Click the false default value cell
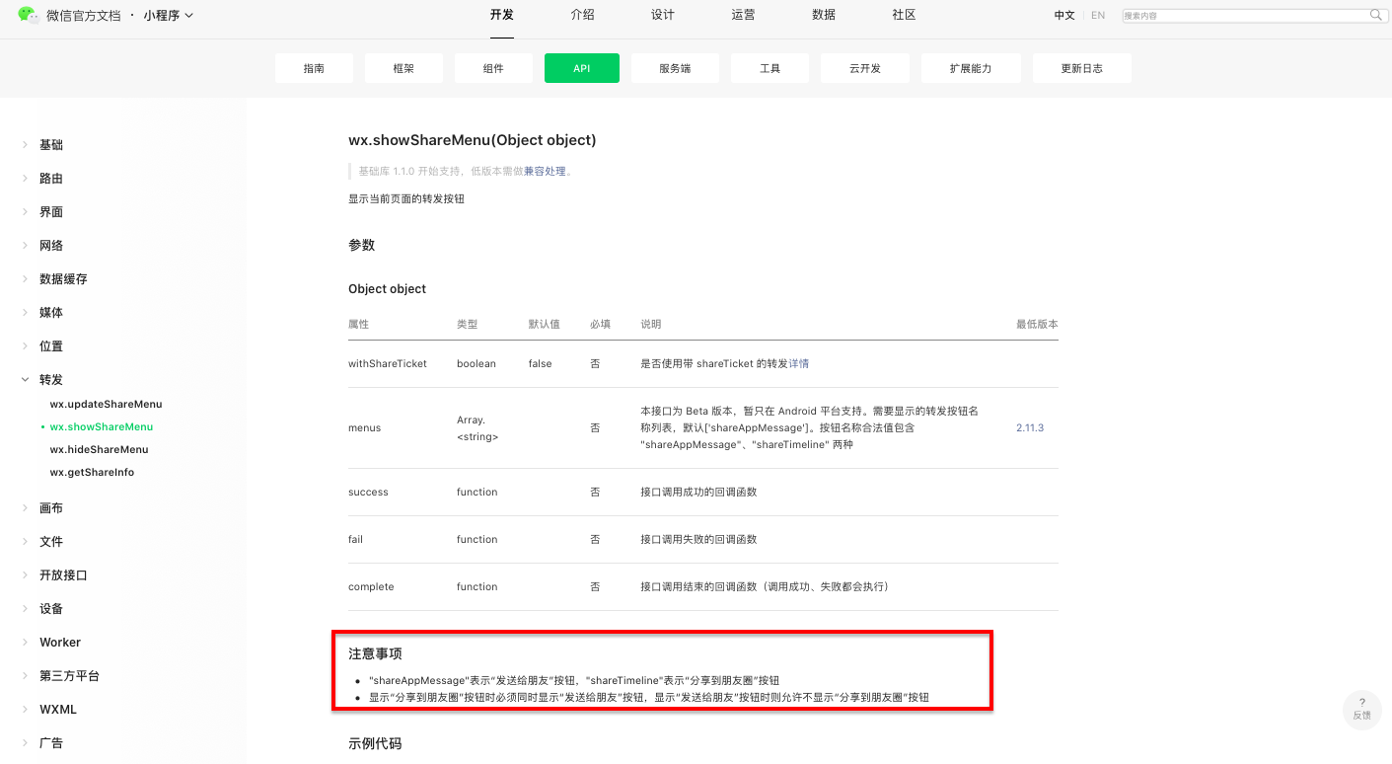 540,363
